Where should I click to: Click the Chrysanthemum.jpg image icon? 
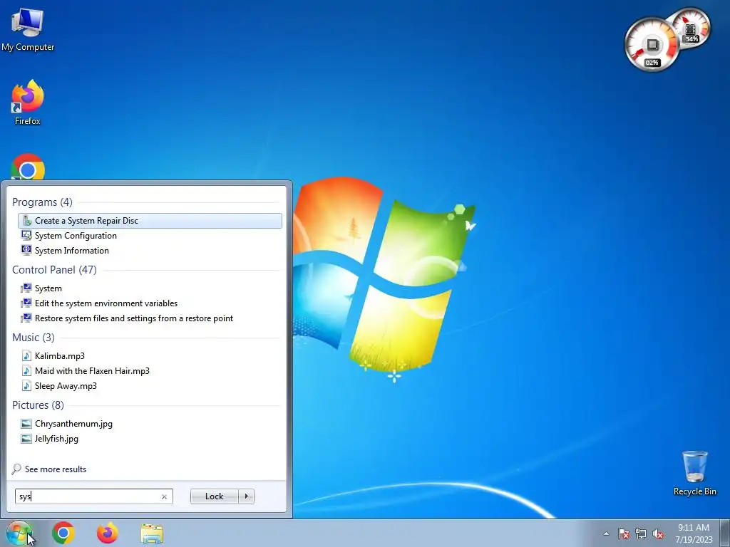(x=26, y=424)
